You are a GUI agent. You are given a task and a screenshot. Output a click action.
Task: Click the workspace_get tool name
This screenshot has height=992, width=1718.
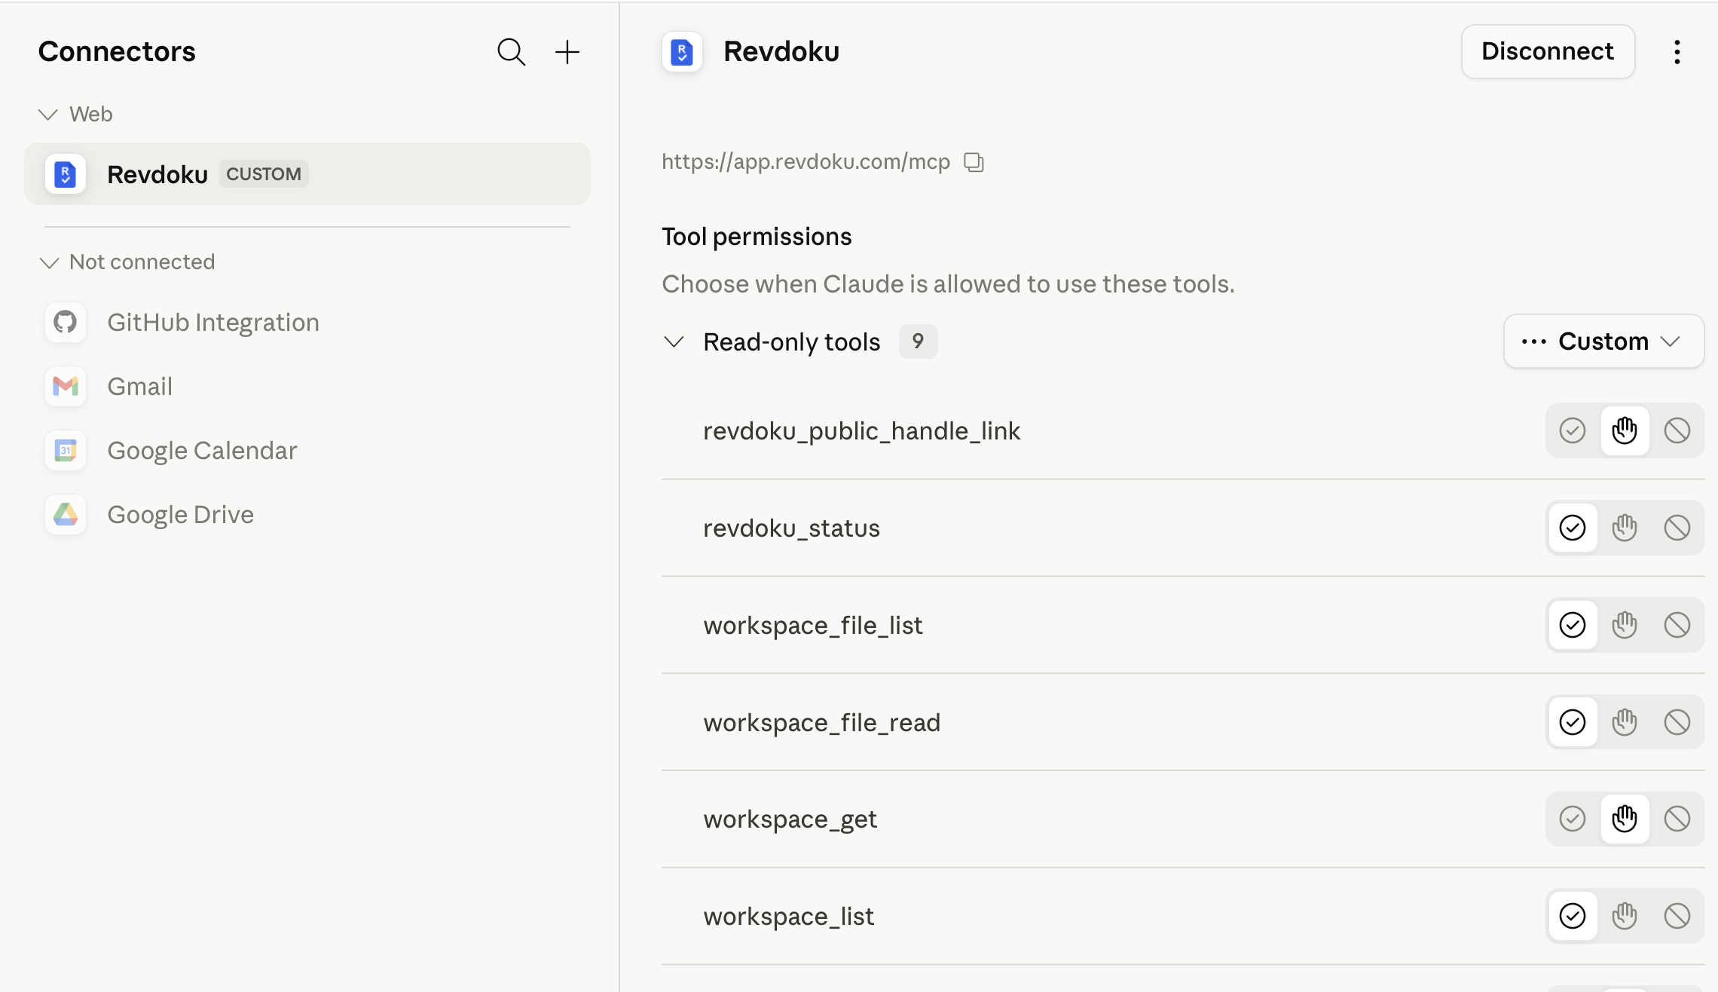pyautogui.click(x=790, y=820)
